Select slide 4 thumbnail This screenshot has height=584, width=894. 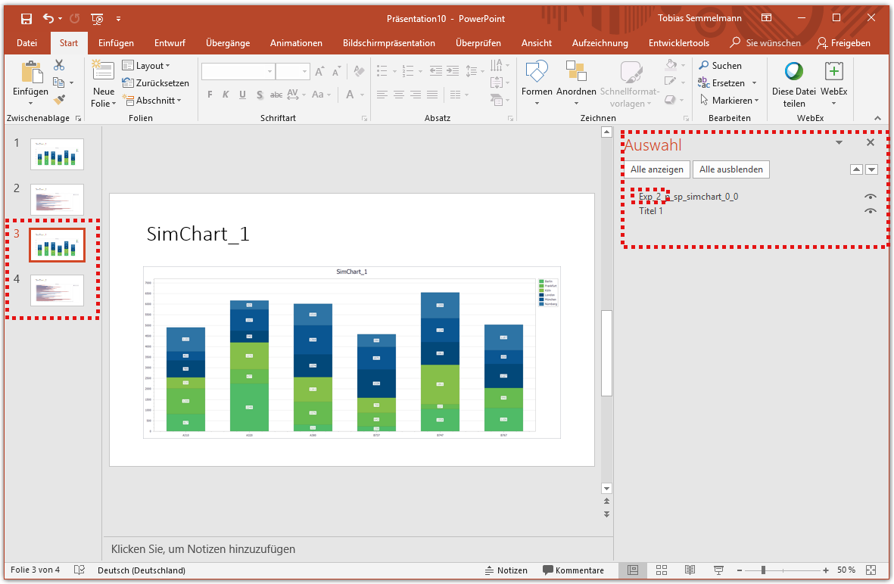[x=57, y=290]
